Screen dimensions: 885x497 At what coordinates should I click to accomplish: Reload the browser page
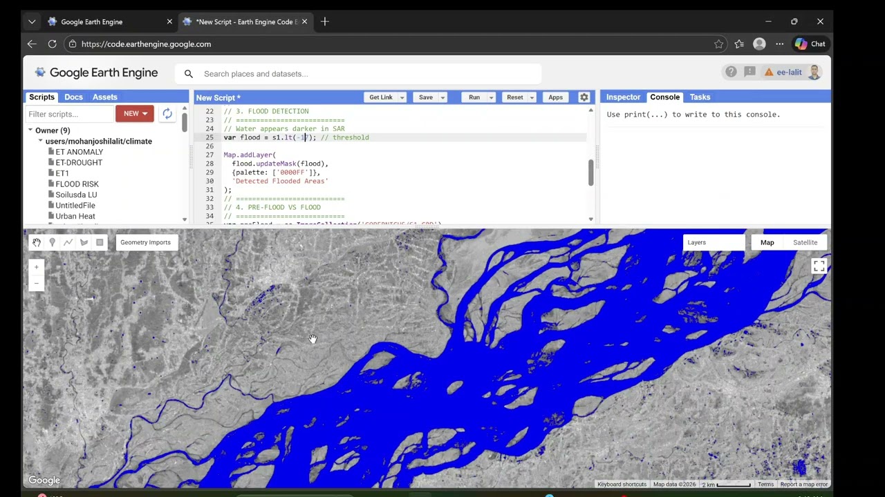pyautogui.click(x=52, y=43)
